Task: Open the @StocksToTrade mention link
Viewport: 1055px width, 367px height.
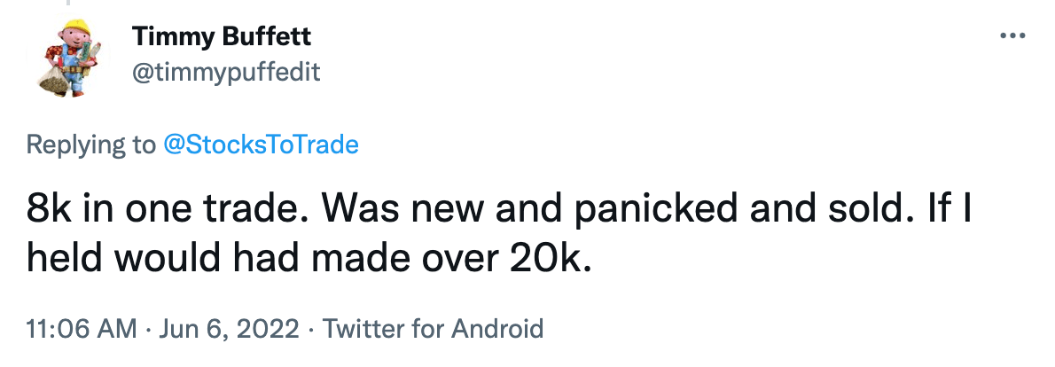Action: point(262,144)
